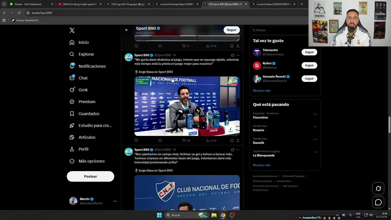Open Notificaciones in sidebar
Viewport: 391px width, 220px height.
coord(88,66)
